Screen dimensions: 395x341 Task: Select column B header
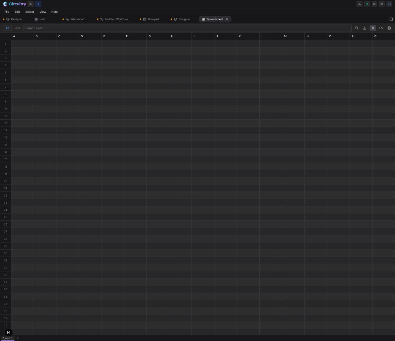(x=45, y=36)
